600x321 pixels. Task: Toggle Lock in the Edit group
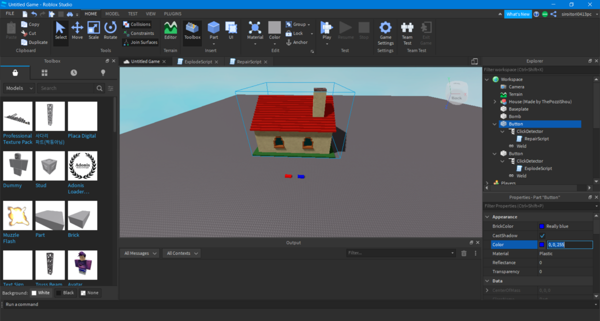[294, 33]
